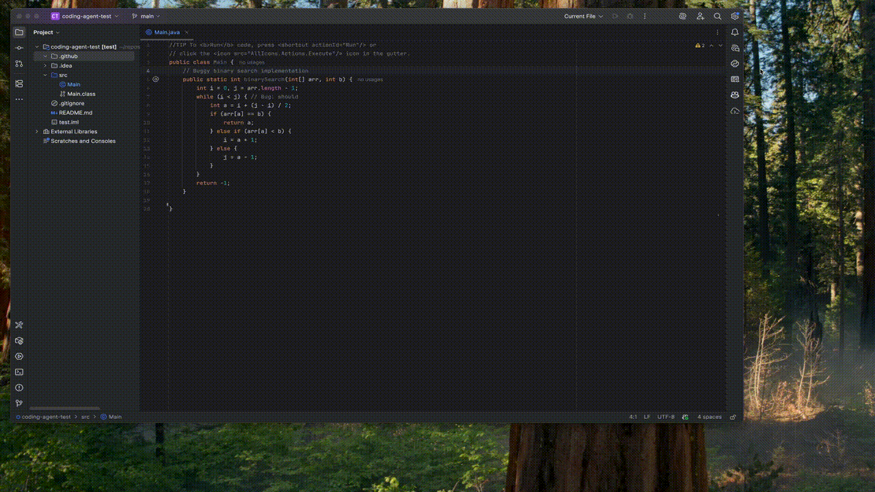Click the Run button in the toolbar
This screenshot has width=875, height=492.
(615, 16)
